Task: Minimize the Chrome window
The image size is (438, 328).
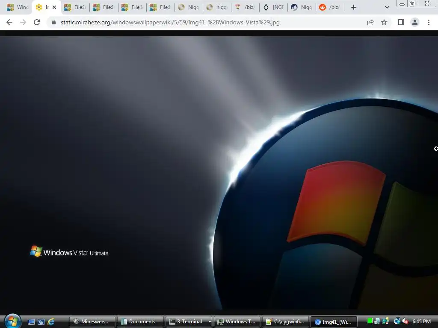Action: (x=402, y=4)
